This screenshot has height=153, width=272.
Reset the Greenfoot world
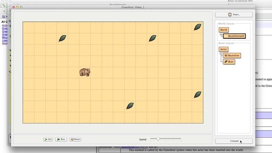point(75,139)
